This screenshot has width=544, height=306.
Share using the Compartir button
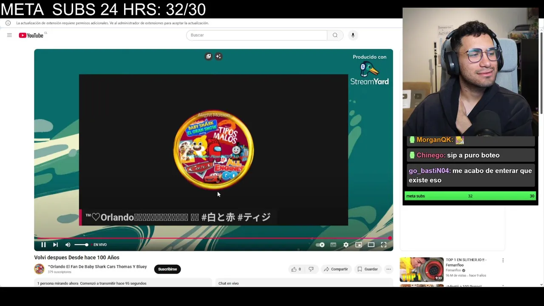pos(336,269)
